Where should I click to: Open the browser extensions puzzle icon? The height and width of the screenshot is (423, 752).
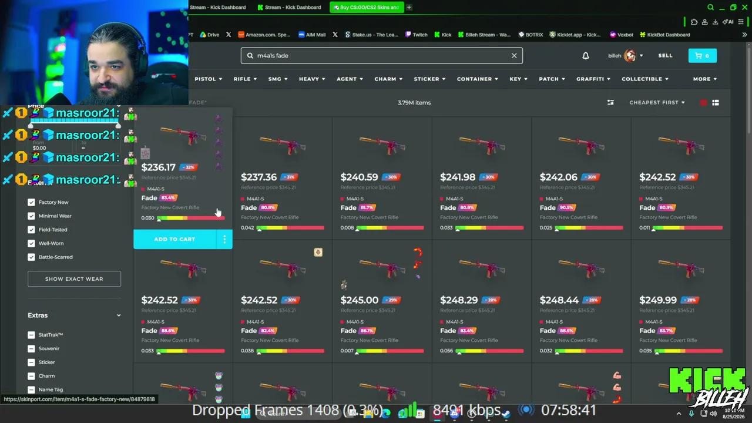click(694, 22)
